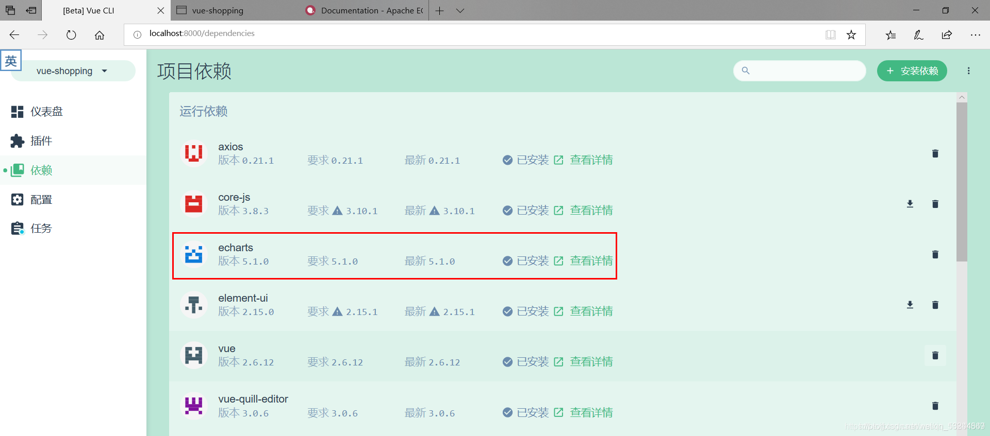
Task: Click the 项目依赖 page title
Action: (194, 71)
